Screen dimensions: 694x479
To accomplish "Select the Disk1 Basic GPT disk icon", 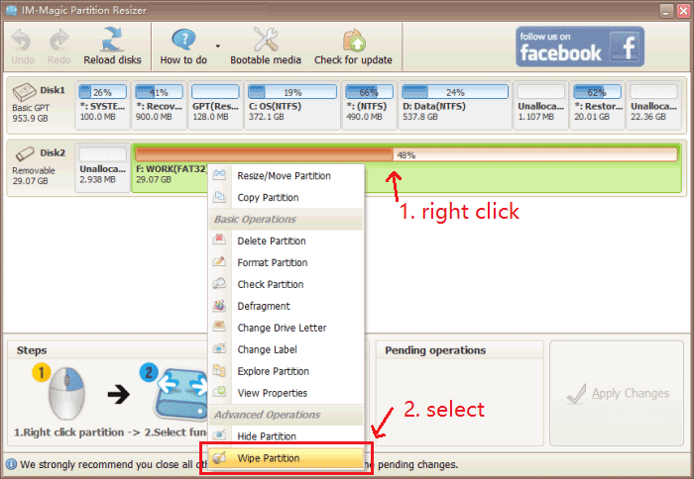I will tap(25, 92).
